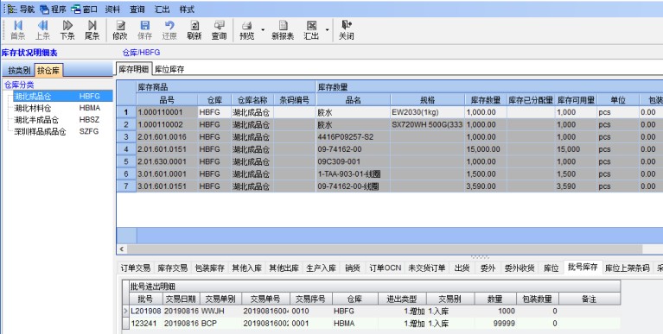Click quantity 3,590.00 in row 7
The height and width of the screenshot is (334, 663).
[486, 186]
